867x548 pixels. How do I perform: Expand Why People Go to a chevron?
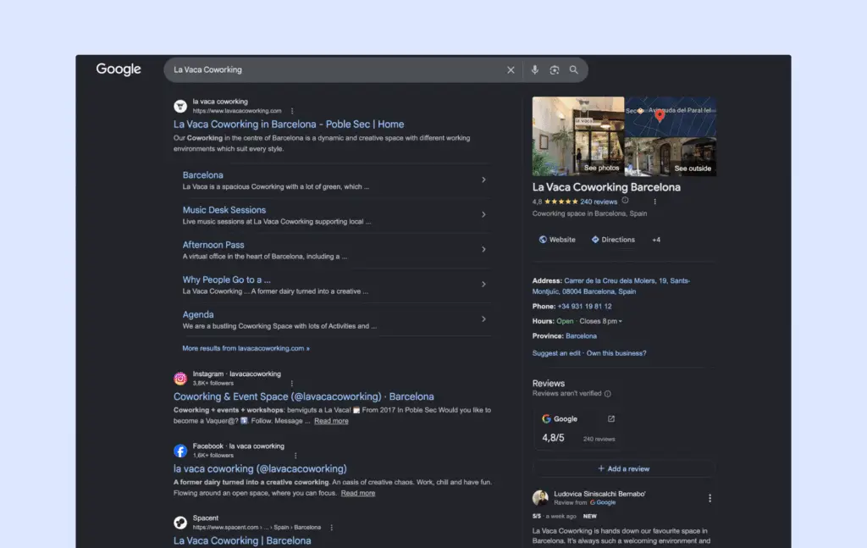(483, 285)
